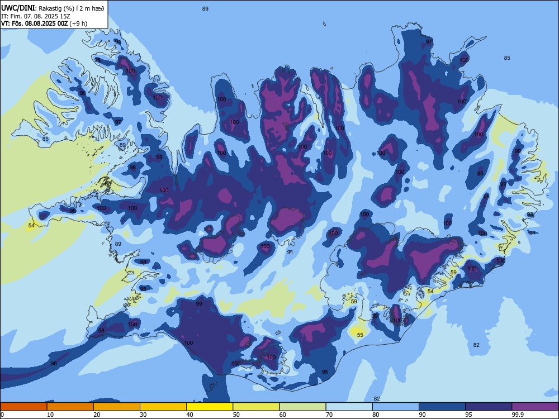Select the amber 20–30 legend color
Screen dimensions: 559x419
coord(117,407)
